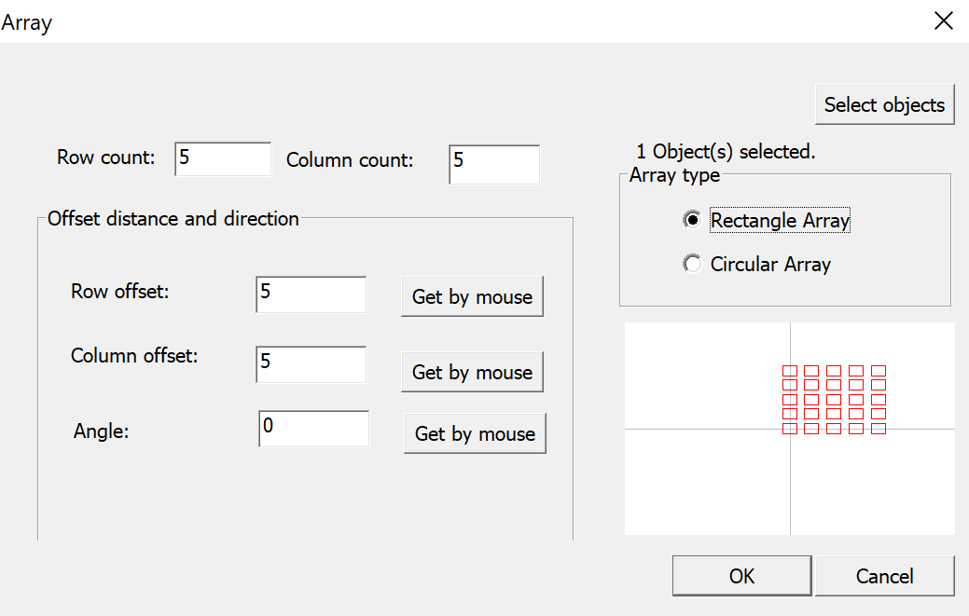Click the Select objects button

pyautogui.click(x=884, y=103)
